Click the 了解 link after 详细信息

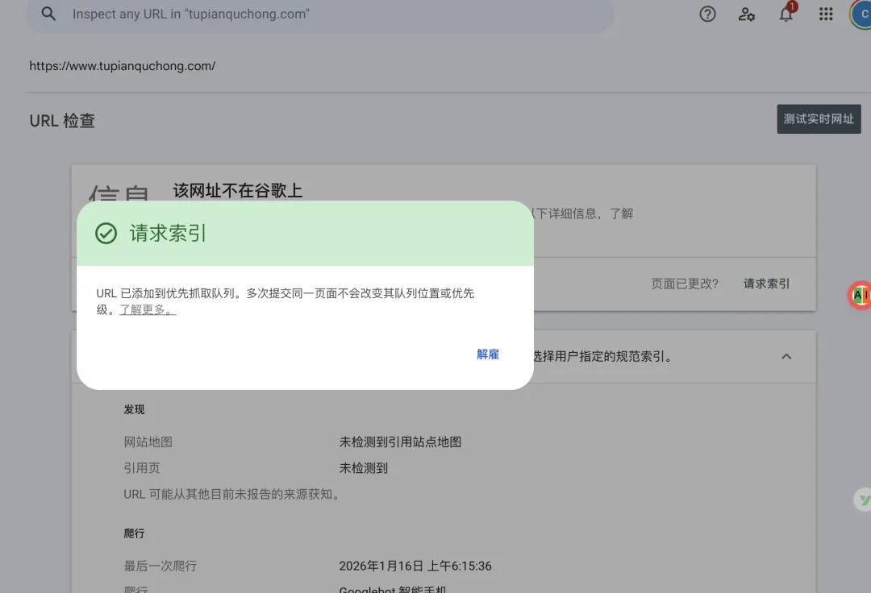pos(621,214)
